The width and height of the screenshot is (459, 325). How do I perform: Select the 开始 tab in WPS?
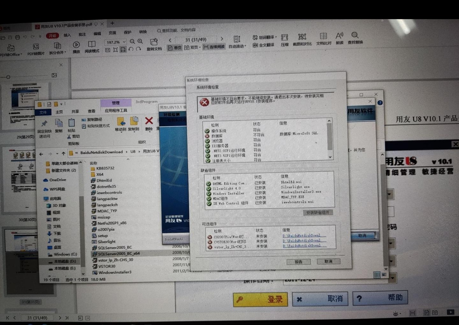53,36
